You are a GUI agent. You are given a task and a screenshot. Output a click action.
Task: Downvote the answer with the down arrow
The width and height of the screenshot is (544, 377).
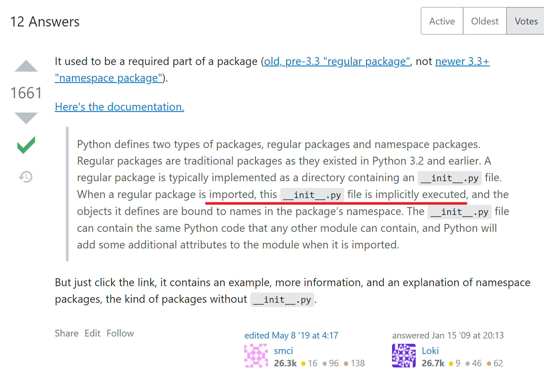(26, 118)
